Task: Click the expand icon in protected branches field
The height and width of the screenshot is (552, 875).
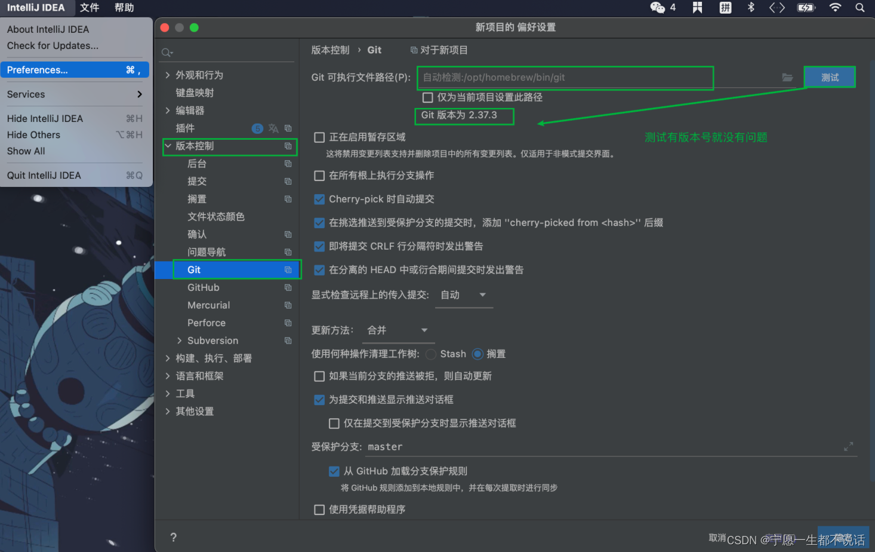Action: coord(848,447)
